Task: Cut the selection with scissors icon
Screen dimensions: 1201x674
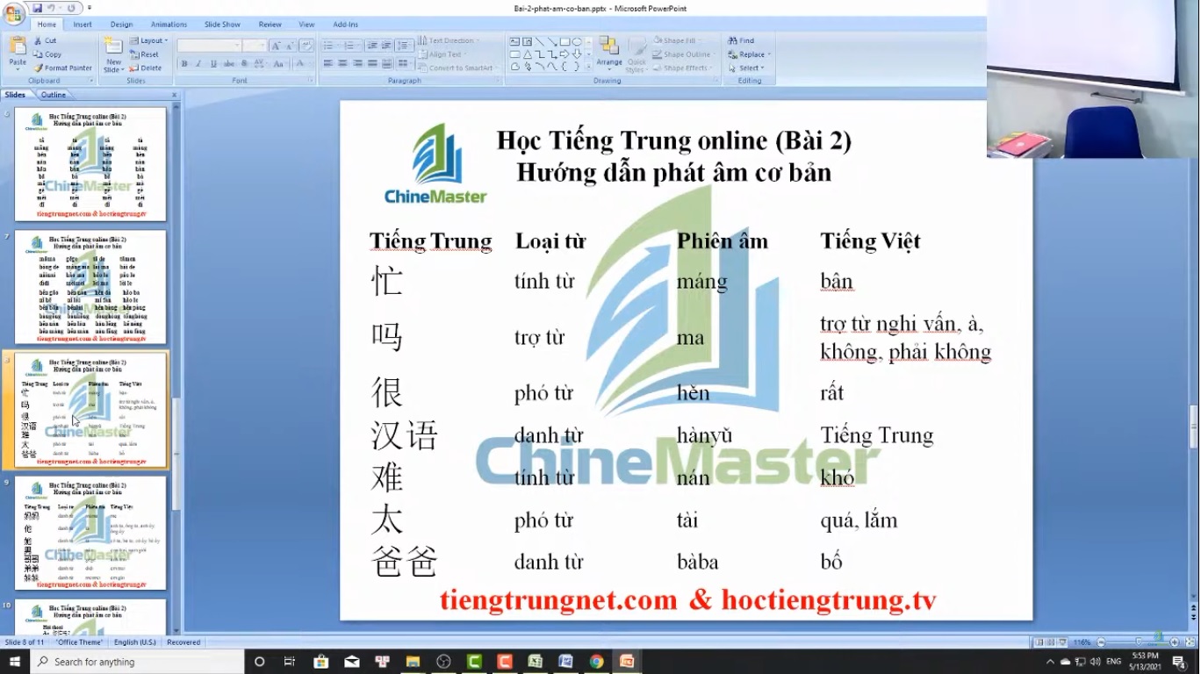Action: coord(46,40)
